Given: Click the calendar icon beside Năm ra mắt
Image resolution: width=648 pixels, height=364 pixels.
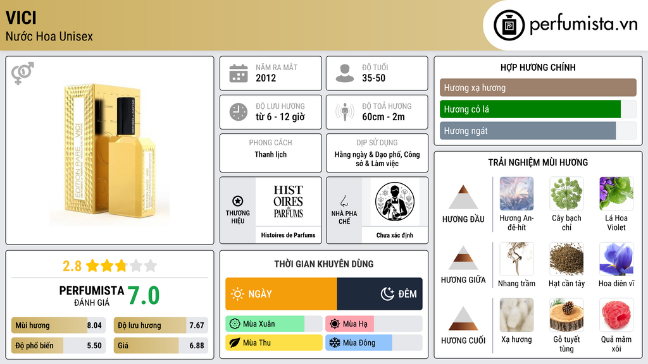Looking at the screenshot, I should point(239,73).
